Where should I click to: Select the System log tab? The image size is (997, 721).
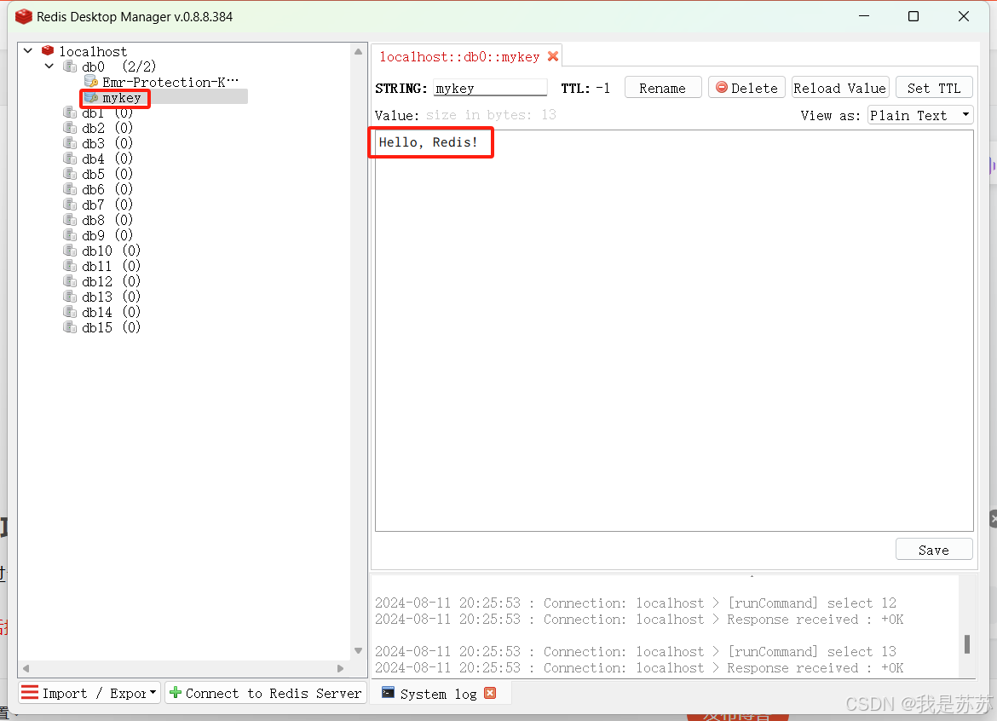[438, 694]
